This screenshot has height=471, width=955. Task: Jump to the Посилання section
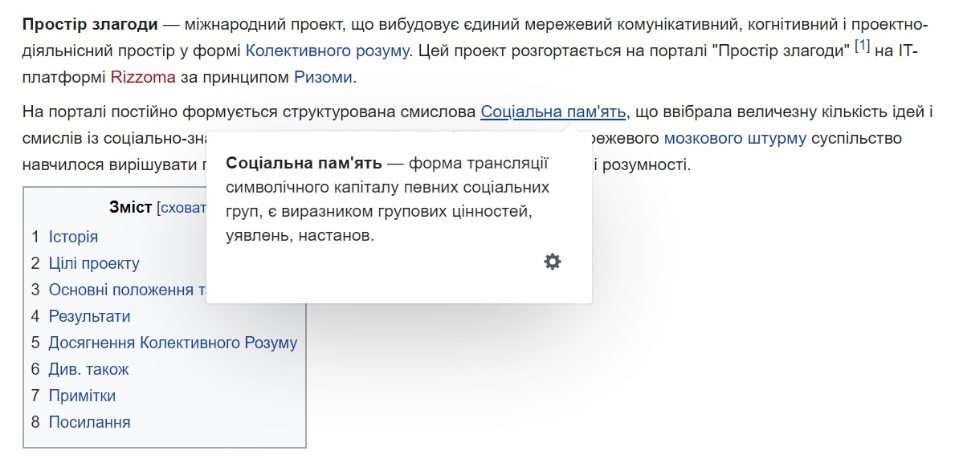(89, 422)
